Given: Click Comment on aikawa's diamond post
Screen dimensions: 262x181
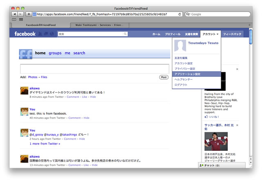Looking at the screenshot, I should click(73, 97).
